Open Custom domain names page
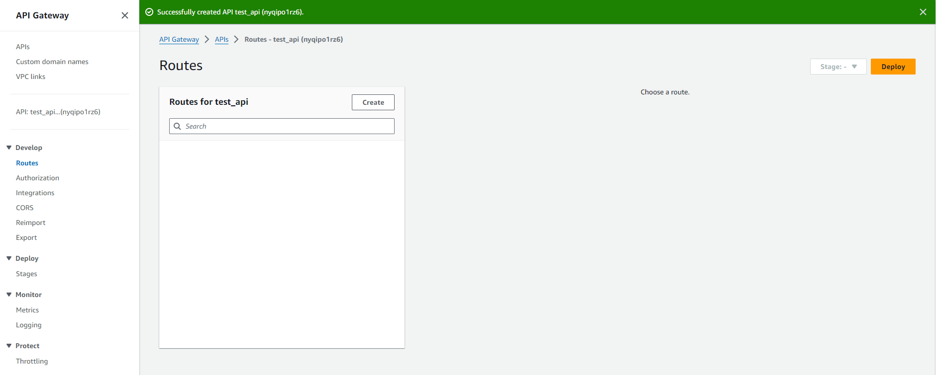 click(52, 62)
